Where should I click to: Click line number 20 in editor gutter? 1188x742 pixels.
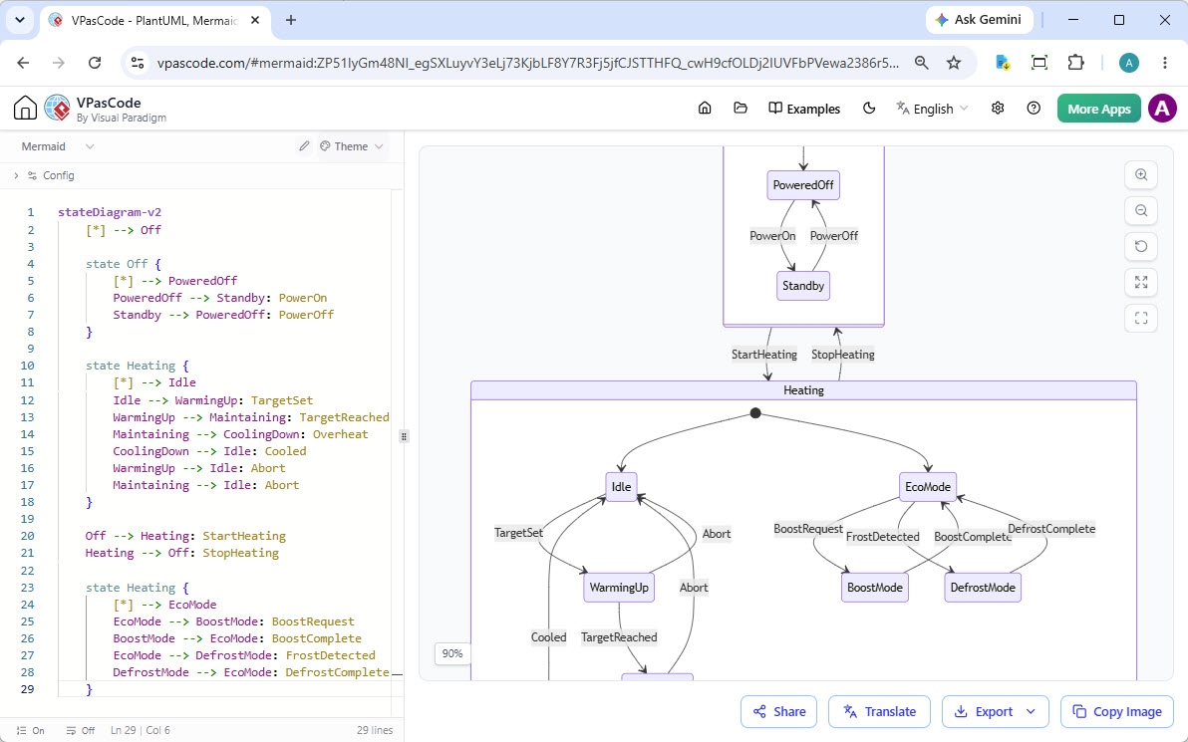pyautogui.click(x=27, y=536)
